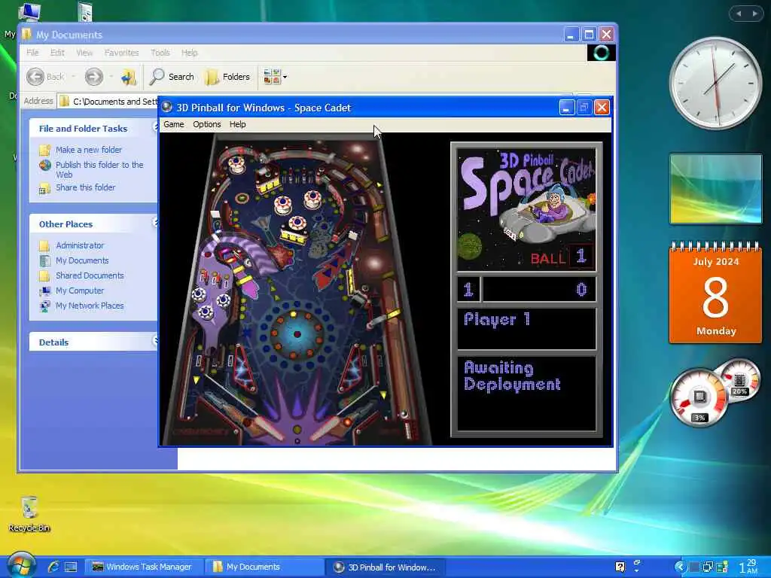
Task: Click the analog clock sidebar gadget
Action: click(715, 84)
